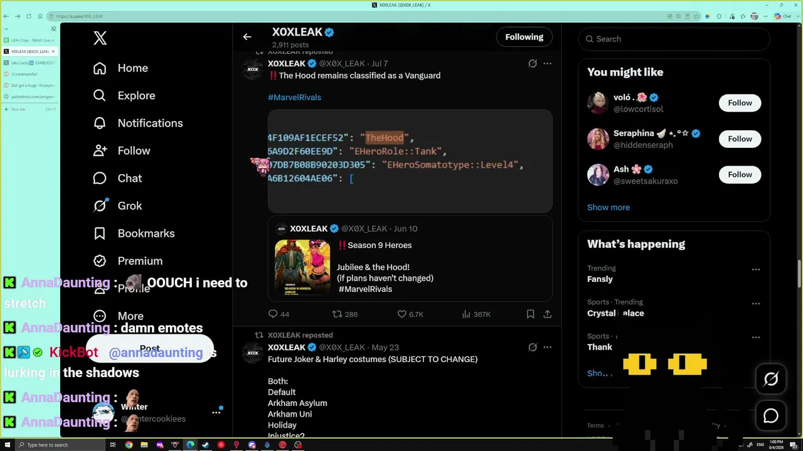Open Premium in the X sidebar
The height and width of the screenshot is (451, 803).
[x=128, y=261]
